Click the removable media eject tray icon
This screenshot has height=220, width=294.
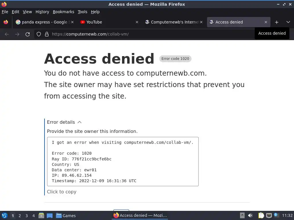pyautogui.click(x=242, y=215)
